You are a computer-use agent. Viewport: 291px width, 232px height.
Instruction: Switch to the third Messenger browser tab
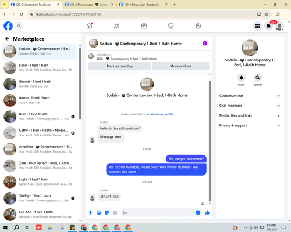[x=144, y=5]
